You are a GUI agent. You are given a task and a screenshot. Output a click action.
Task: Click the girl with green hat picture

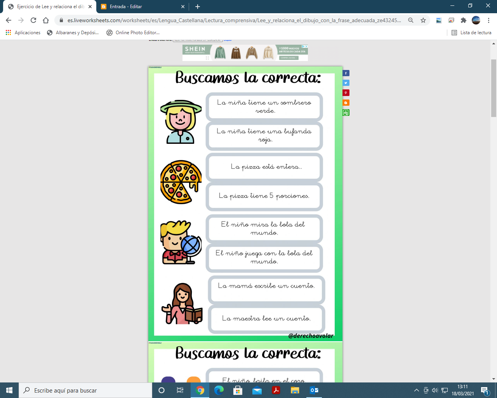[181, 122]
